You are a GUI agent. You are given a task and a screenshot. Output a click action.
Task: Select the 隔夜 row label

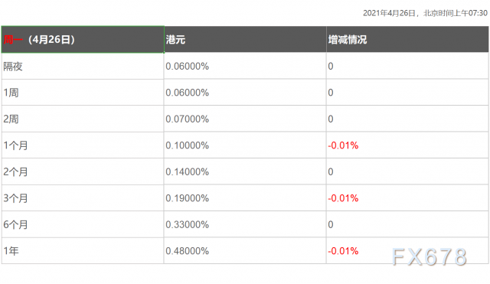[x=13, y=67]
